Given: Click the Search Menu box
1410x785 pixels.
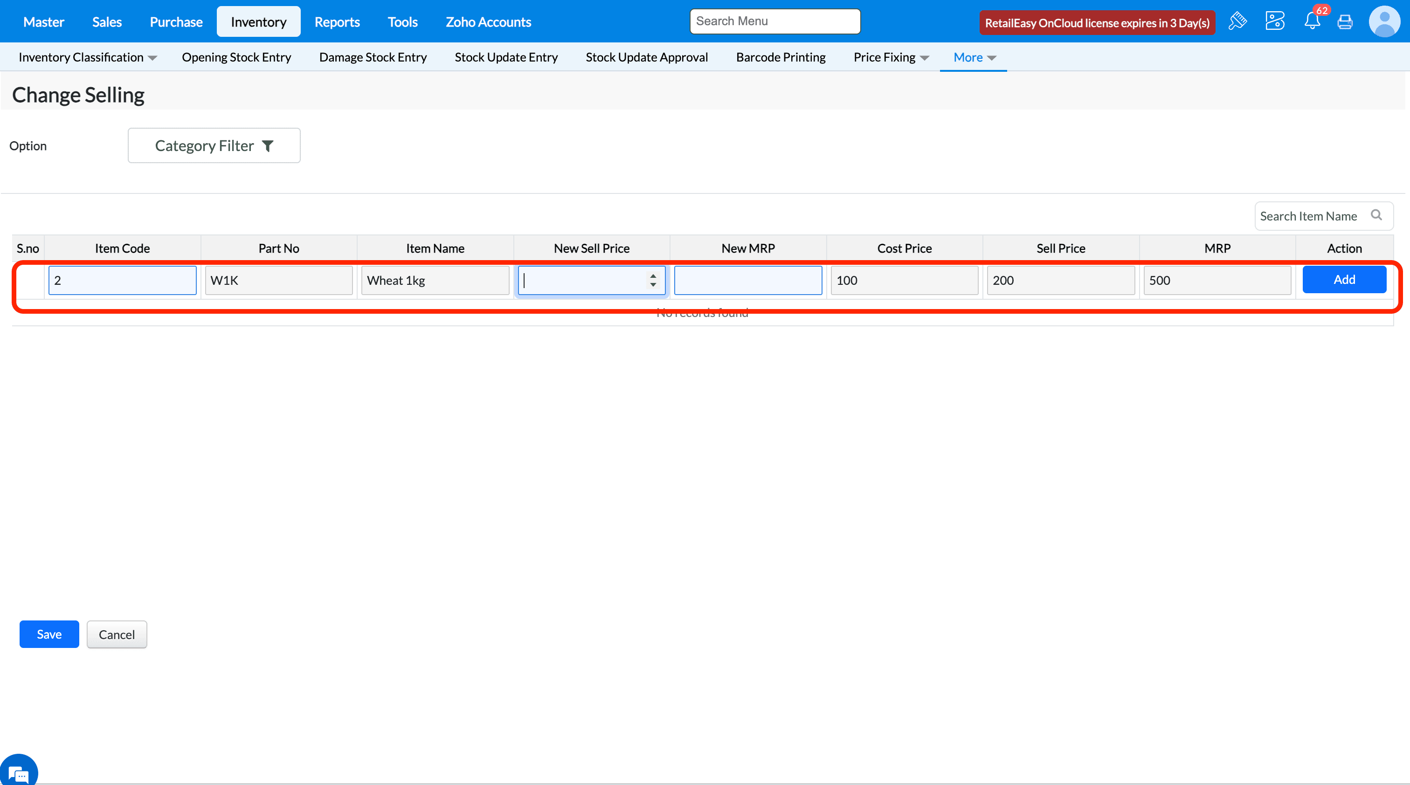Looking at the screenshot, I should point(774,21).
